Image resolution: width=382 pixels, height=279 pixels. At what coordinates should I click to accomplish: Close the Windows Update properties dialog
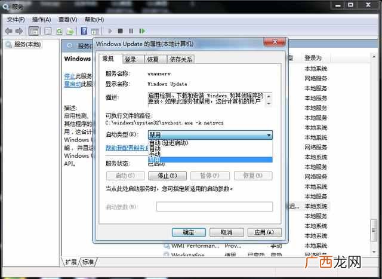pyautogui.click(x=275, y=42)
